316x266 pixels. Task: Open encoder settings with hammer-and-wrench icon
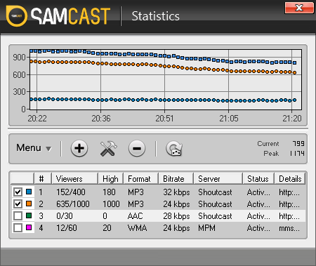tap(108, 148)
